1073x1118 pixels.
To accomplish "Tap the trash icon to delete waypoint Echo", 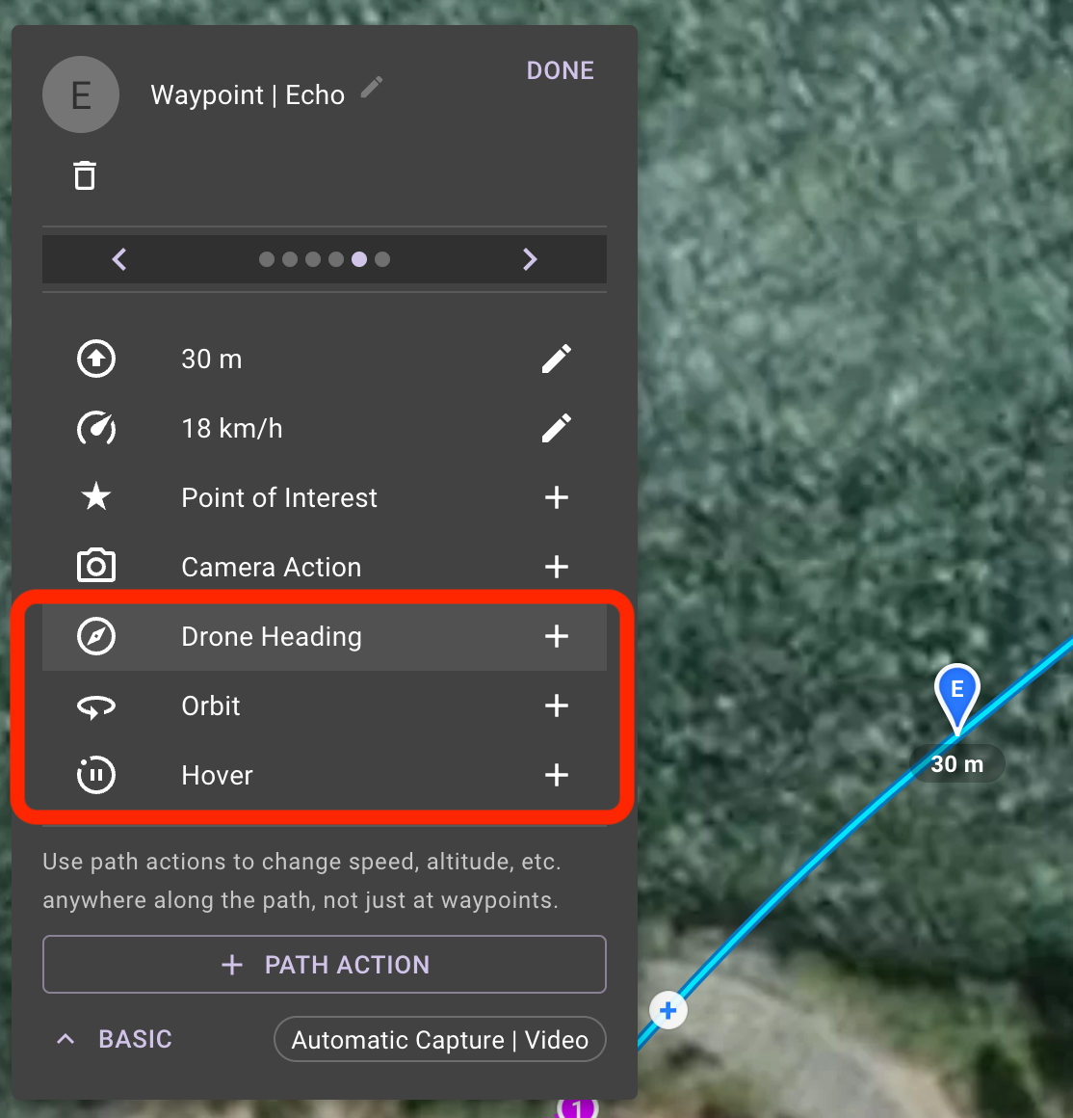I will point(85,174).
